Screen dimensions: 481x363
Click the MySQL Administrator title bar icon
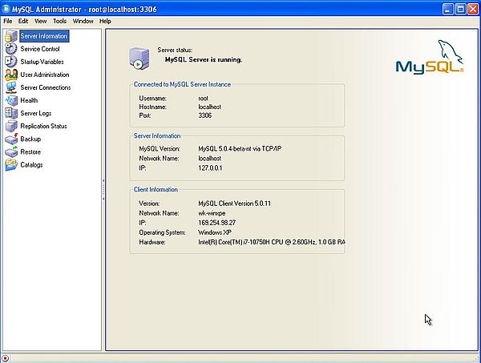(x=6, y=9)
